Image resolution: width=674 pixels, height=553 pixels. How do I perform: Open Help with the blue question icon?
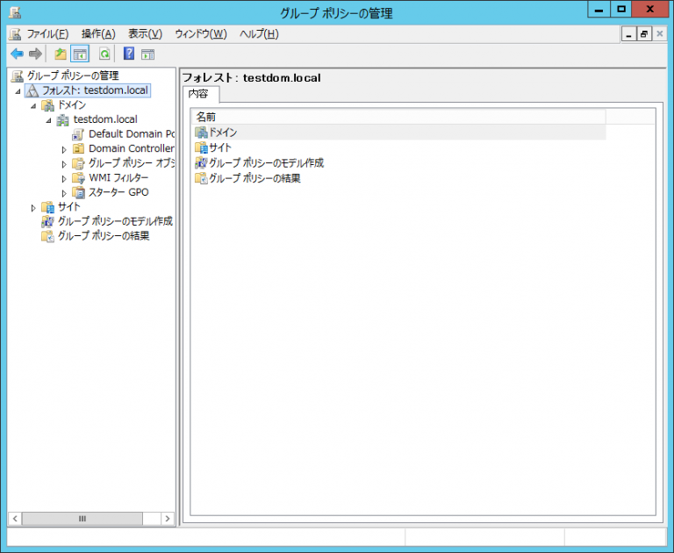point(128,54)
